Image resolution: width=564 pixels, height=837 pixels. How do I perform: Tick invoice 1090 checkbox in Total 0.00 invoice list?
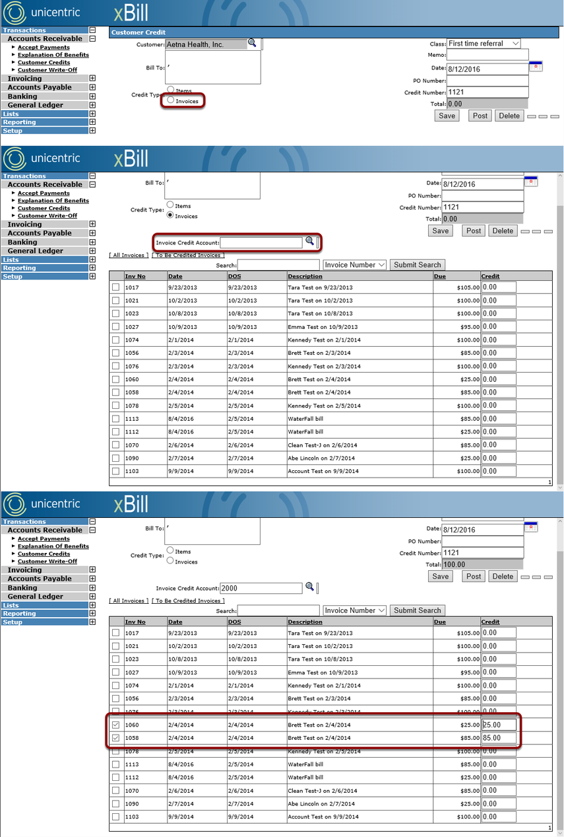click(116, 458)
